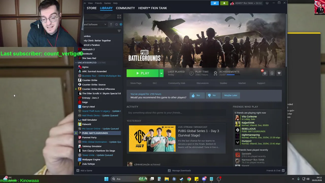The height and width of the screenshot is (183, 325).
Task: Open PUBG manage gear icon
Action: tap(265, 73)
